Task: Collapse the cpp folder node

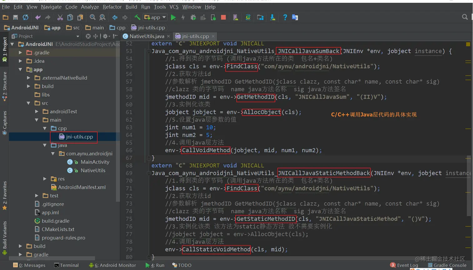Action: [x=45, y=128]
